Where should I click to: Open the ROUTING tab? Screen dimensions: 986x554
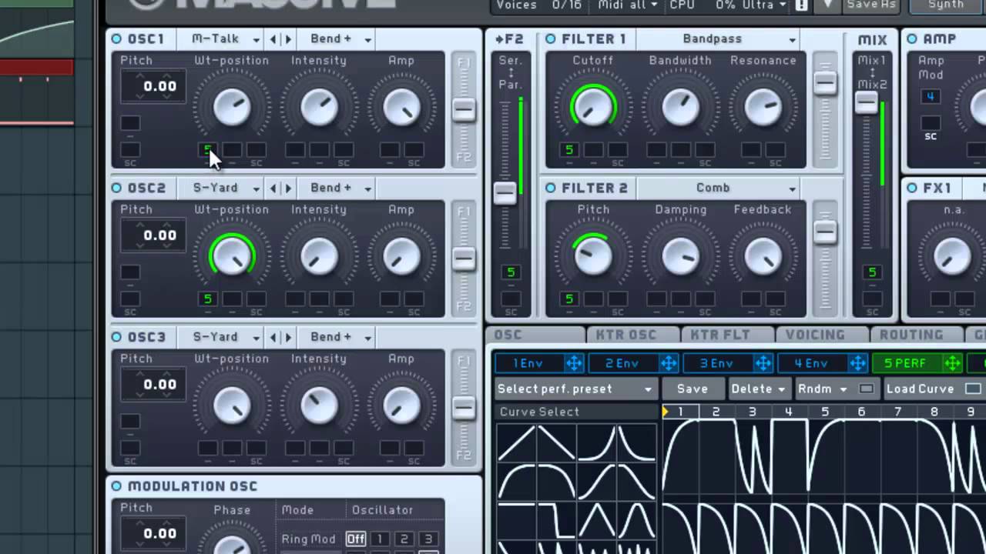pyautogui.click(x=916, y=335)
